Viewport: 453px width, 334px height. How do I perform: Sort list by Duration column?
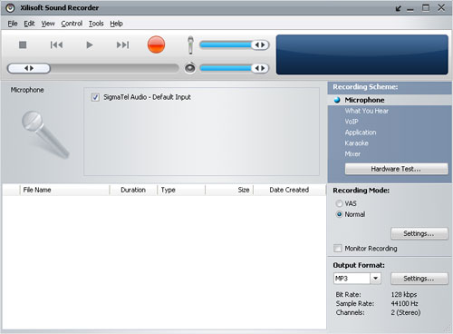coord(133,190)
